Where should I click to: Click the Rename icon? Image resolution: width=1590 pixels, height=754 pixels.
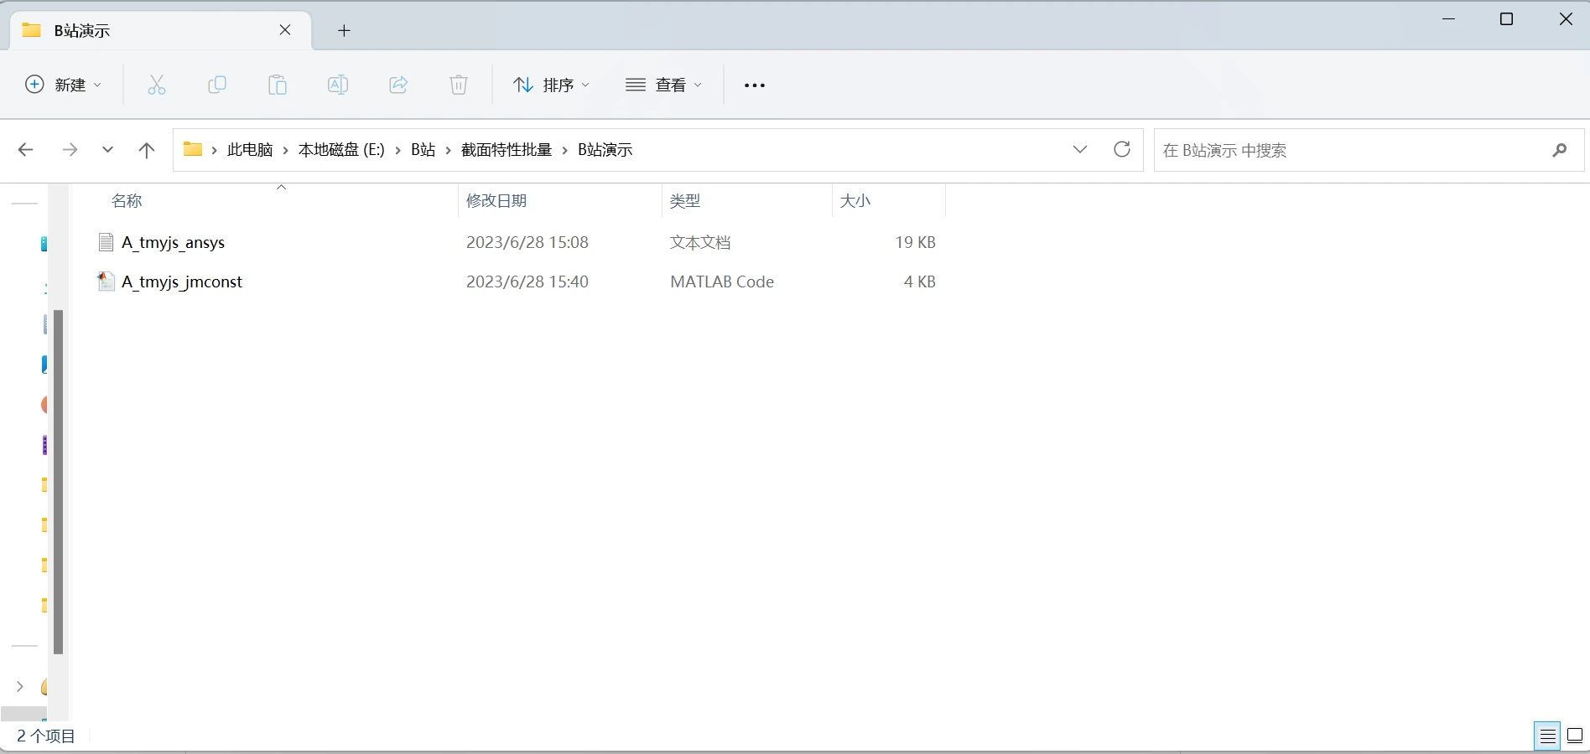(x=338, y=85)
